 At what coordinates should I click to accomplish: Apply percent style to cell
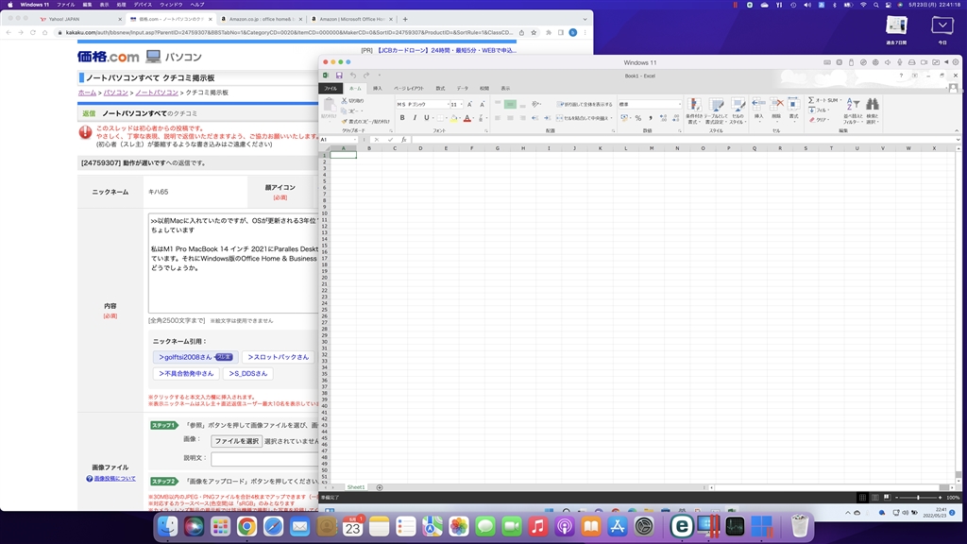click(x=638, y=118)
